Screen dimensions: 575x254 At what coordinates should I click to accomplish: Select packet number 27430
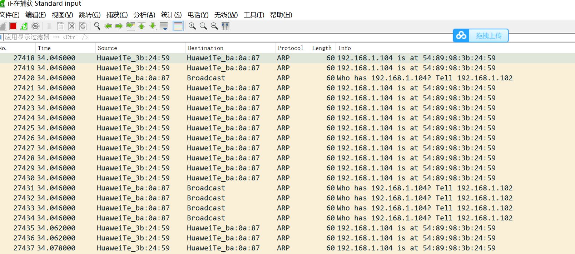[24, 178]
